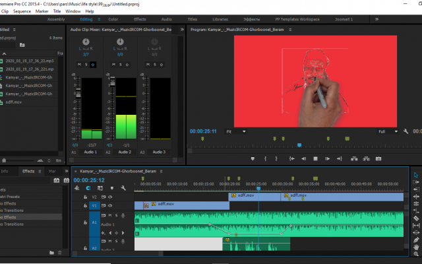Screen dimensions: 422x264
Task: Adjust Audio 1 pan knob
Action: point(86,42)
